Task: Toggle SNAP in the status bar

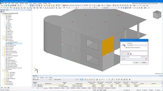Action: tap(94, 90)
